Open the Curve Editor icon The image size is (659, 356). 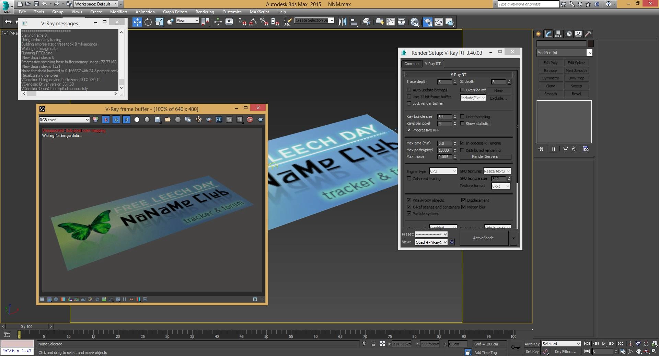[391, 22]
